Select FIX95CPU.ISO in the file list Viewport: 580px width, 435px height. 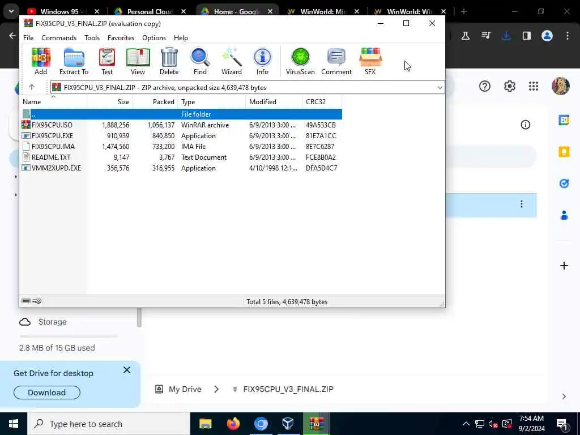[x=181, y=125]
